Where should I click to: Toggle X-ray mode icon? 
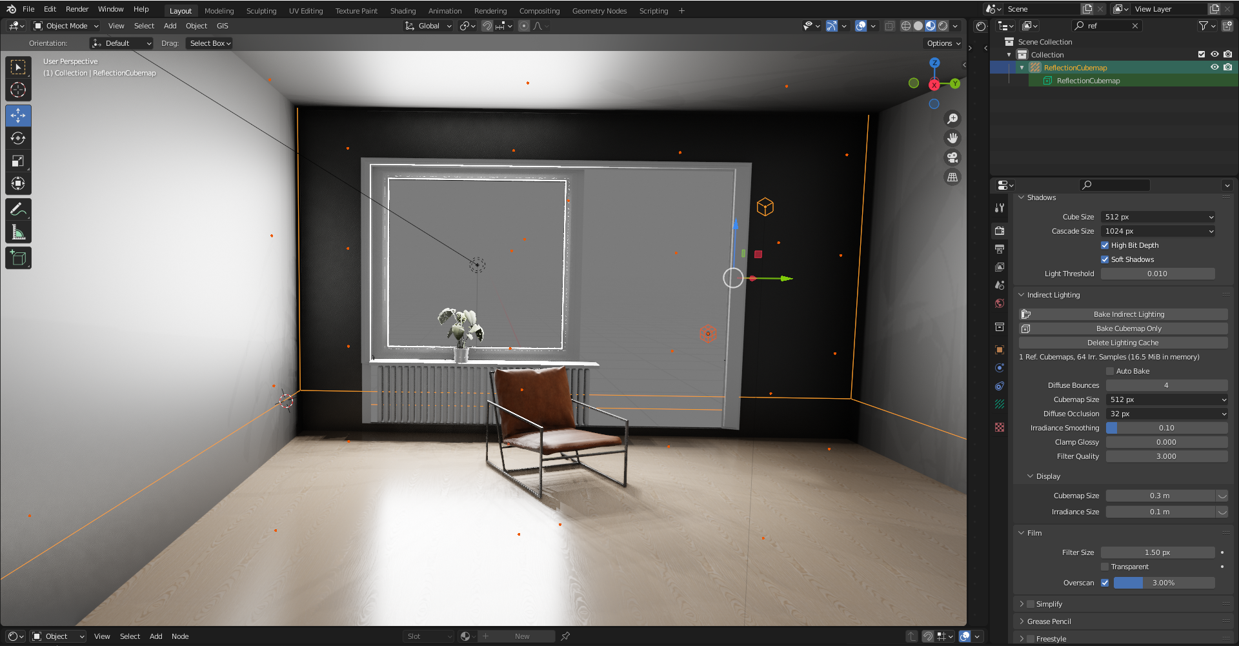click(x=889, y=26)
